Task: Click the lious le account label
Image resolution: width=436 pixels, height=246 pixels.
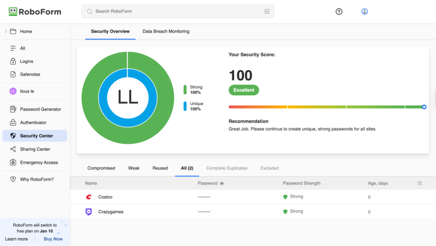Action: pos(27,91)
